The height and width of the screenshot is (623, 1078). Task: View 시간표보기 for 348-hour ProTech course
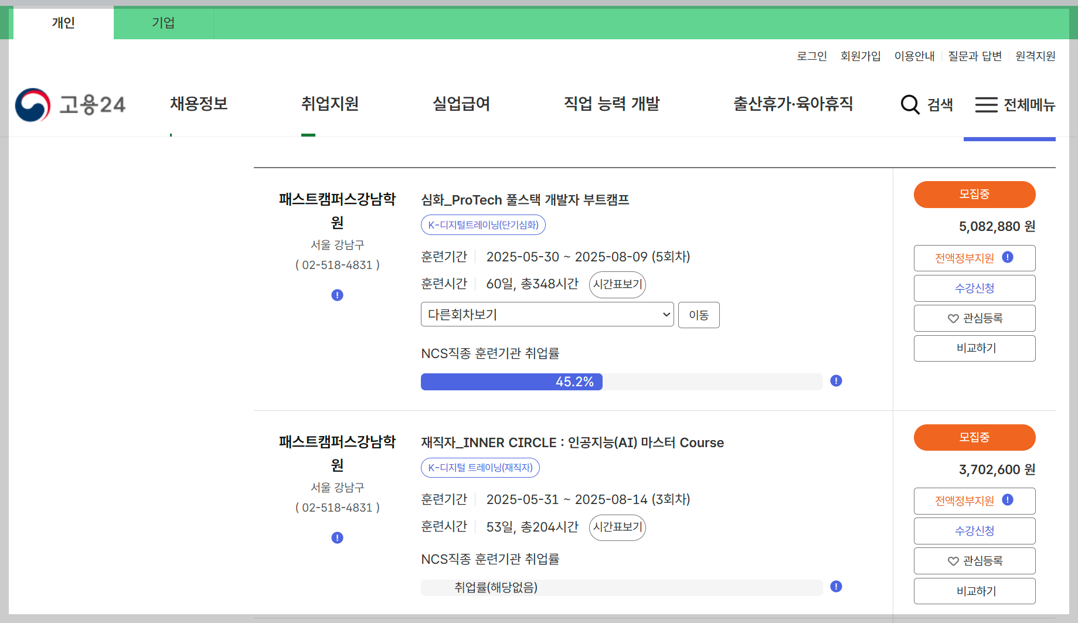pos(617,284)
